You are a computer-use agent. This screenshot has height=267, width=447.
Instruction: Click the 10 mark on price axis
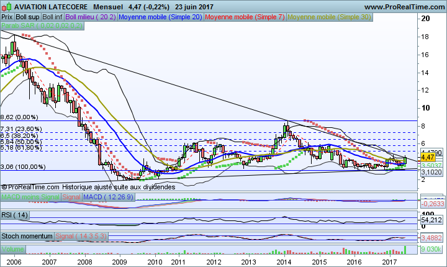coord(425,108)
